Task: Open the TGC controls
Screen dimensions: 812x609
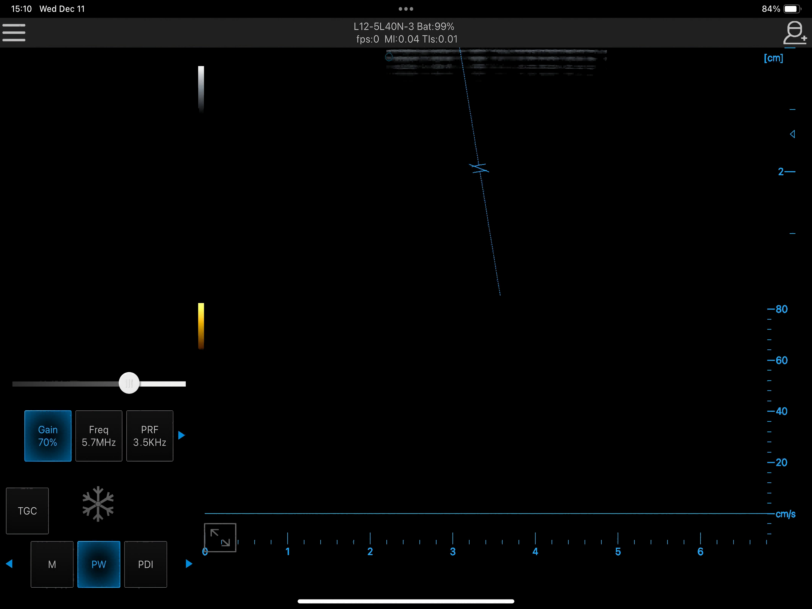Action: (x=27, y=511)
